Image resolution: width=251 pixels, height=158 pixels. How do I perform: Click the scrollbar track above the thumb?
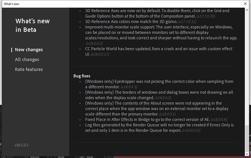point(246,63)
